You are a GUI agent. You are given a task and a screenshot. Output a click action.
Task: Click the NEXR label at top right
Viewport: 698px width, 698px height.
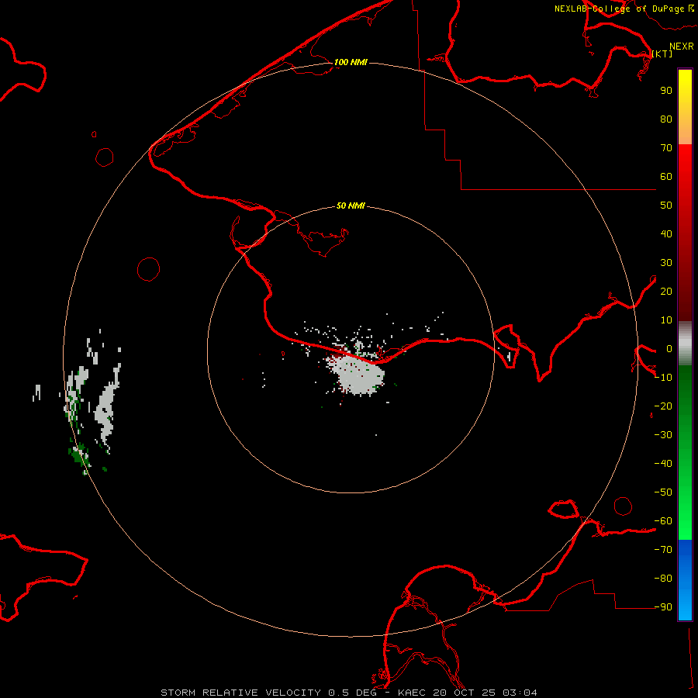(682, 47)
